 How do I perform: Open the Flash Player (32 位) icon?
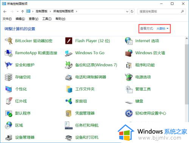(69, 41)
